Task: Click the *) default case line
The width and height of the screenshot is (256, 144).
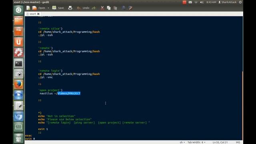Action: 40,113
